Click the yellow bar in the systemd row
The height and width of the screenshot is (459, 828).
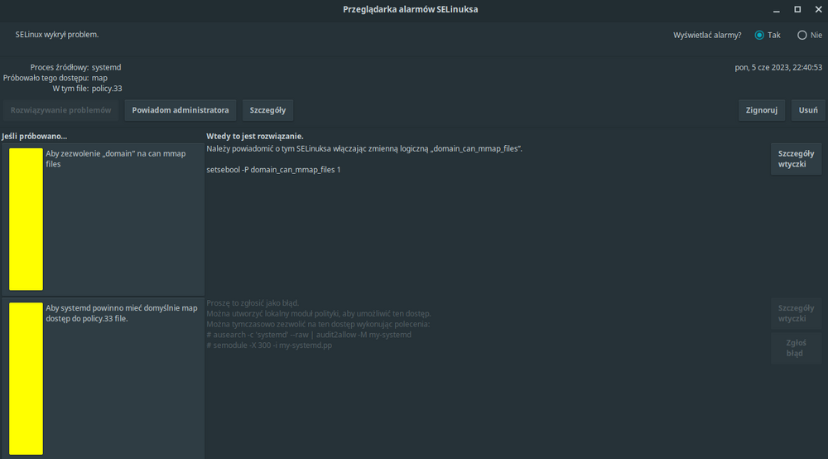click(x=26, y=378)
